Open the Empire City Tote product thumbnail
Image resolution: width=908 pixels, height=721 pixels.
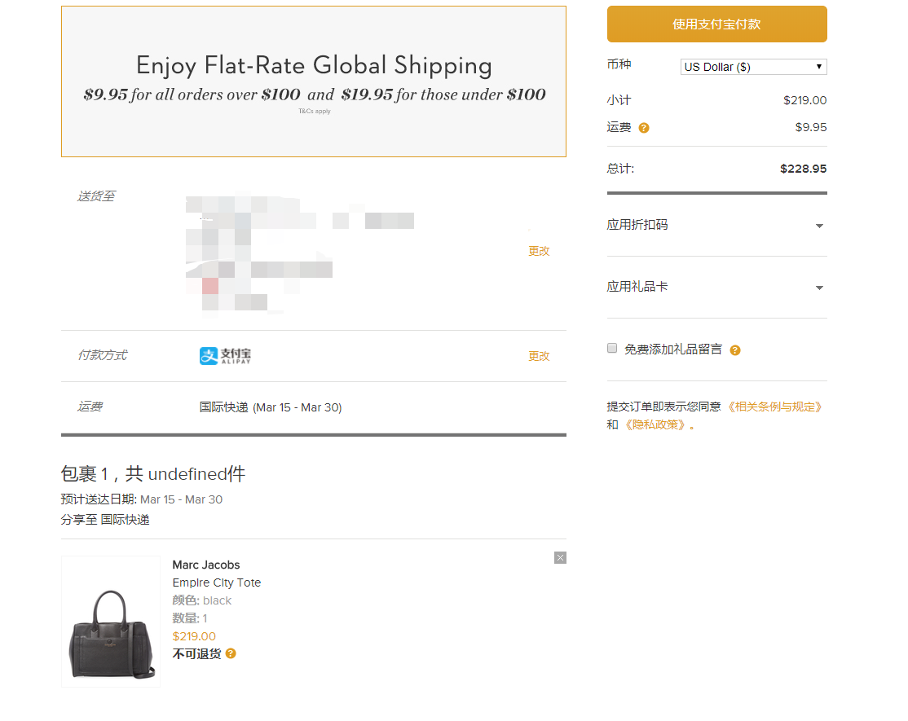111,622
